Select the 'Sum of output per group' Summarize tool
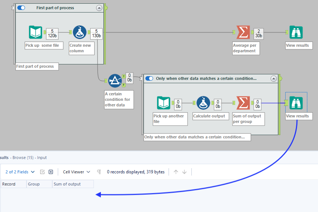Image resolution: width=318 pixels, height=212 pixels. (243, 103)
